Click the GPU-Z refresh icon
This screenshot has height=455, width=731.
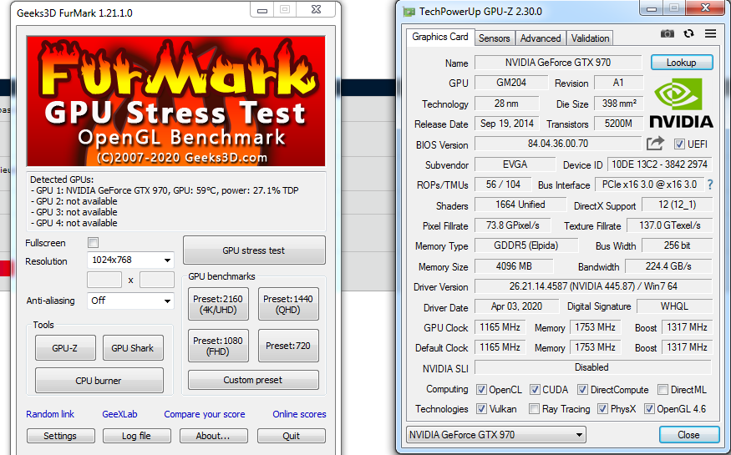tap(688, 33)
